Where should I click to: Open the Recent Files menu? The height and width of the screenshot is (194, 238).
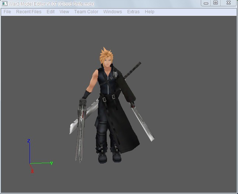coord(29,12)
